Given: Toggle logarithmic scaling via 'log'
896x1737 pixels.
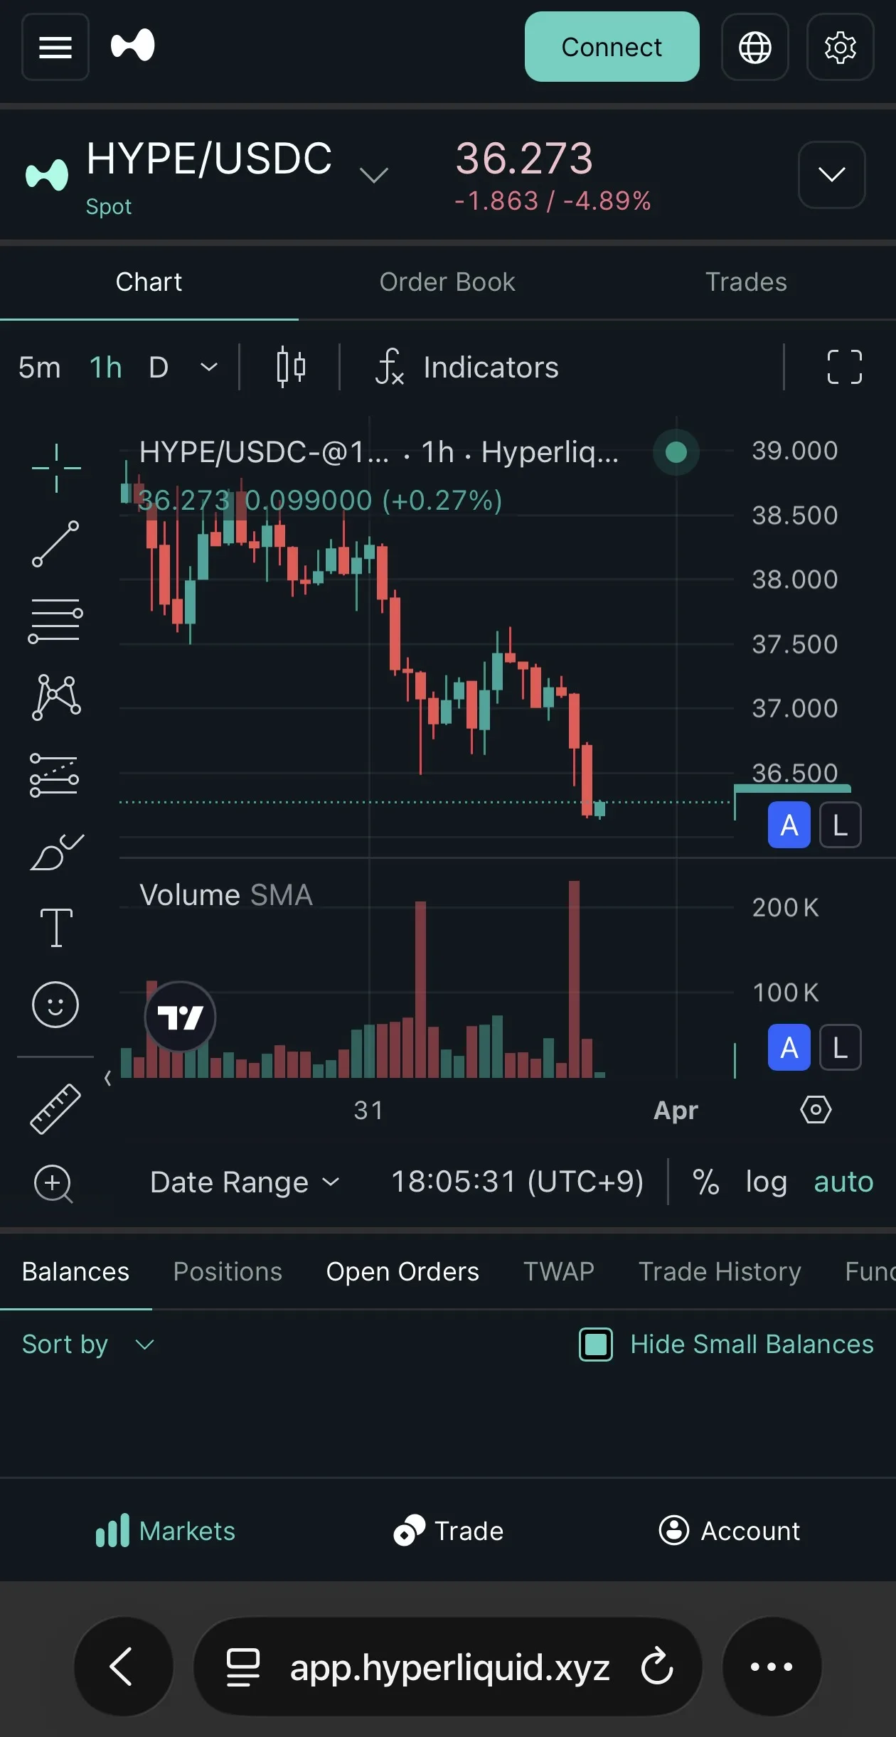Looking at the screenshot, I should coord(766,1182).
